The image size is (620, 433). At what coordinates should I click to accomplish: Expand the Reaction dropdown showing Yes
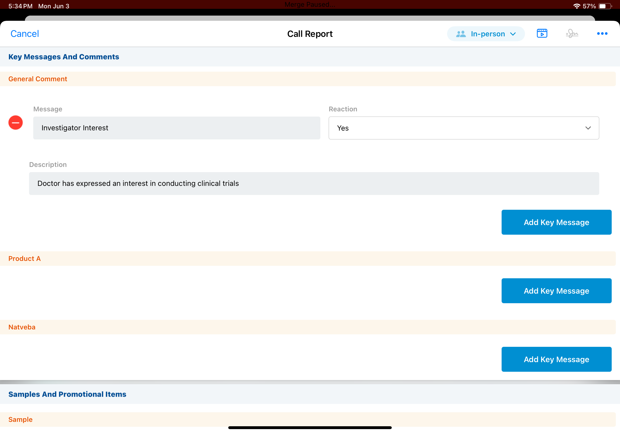point(463,128)
